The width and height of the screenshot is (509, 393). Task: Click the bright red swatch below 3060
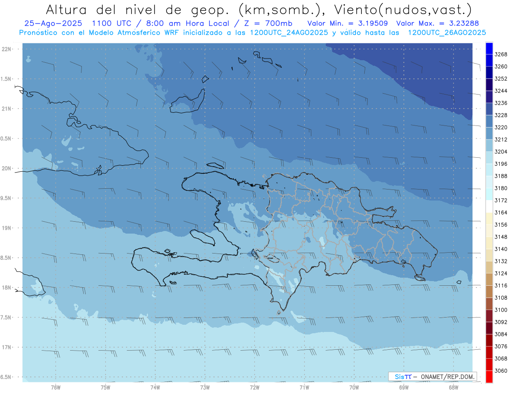click(x=489, y=377)
